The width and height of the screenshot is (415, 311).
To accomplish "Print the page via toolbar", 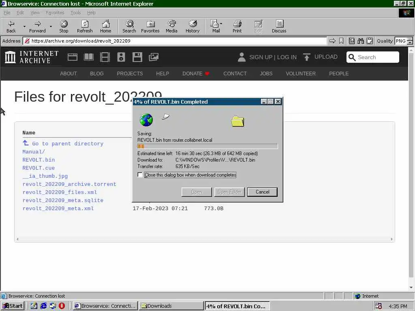I will pyautogui.click(x=237, y=26).
